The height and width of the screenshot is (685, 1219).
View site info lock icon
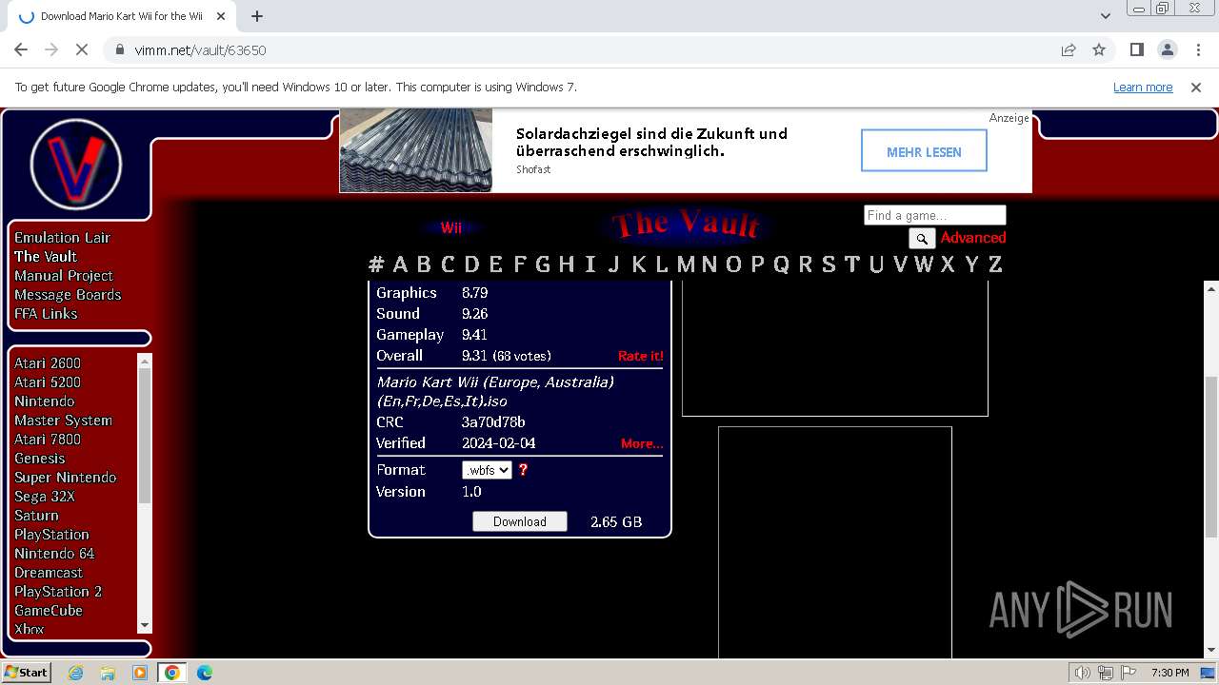pyautogui.click(x=119, y=49)
